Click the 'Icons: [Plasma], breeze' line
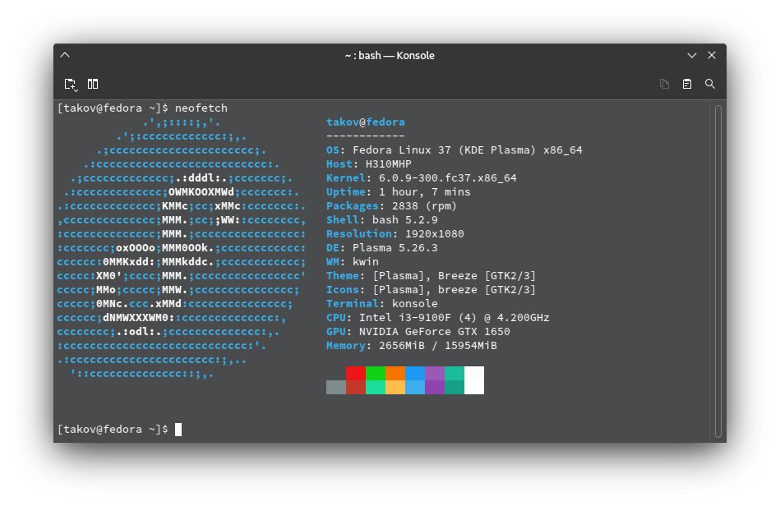Viewport: 780px width, 506px height. pyautogui.click(x=431, y=289)
